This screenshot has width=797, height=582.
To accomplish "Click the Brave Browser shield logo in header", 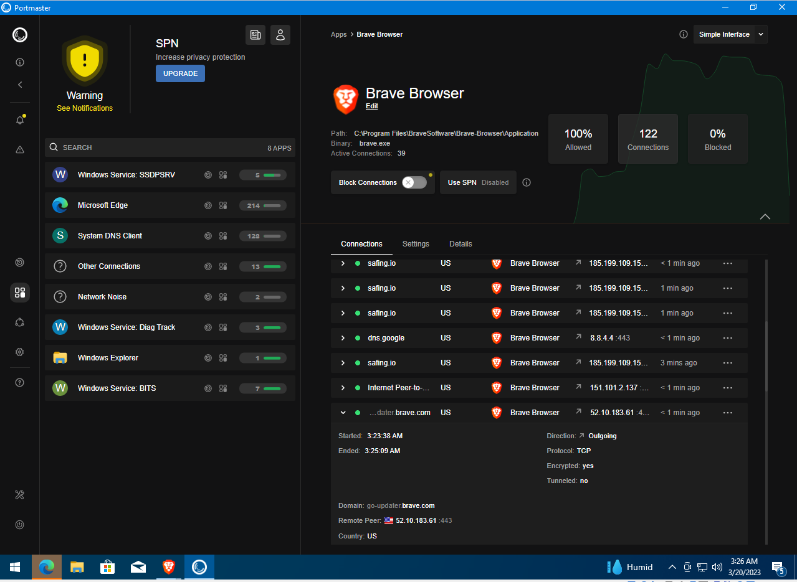I will click(x=346, y=100).
